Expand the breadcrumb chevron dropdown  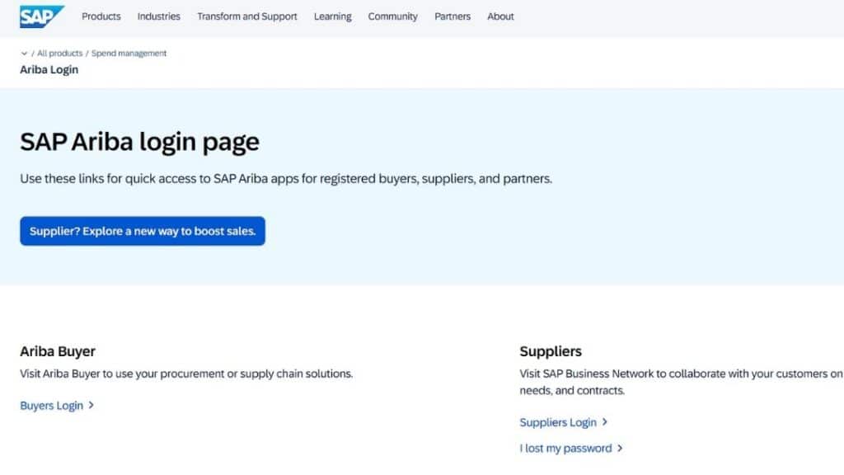point(24,54)
